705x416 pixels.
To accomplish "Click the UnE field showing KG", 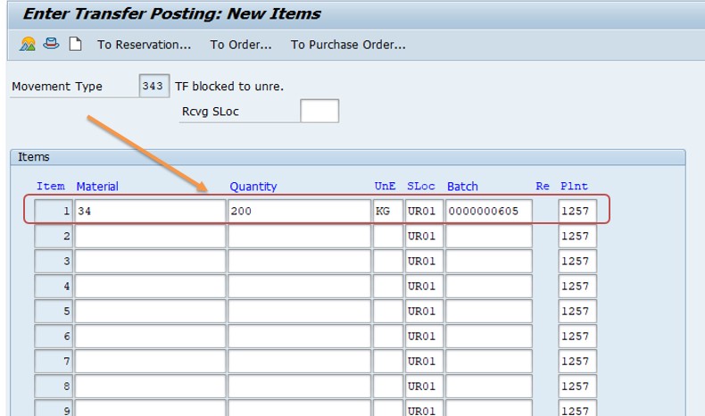I will pos(387,212).
